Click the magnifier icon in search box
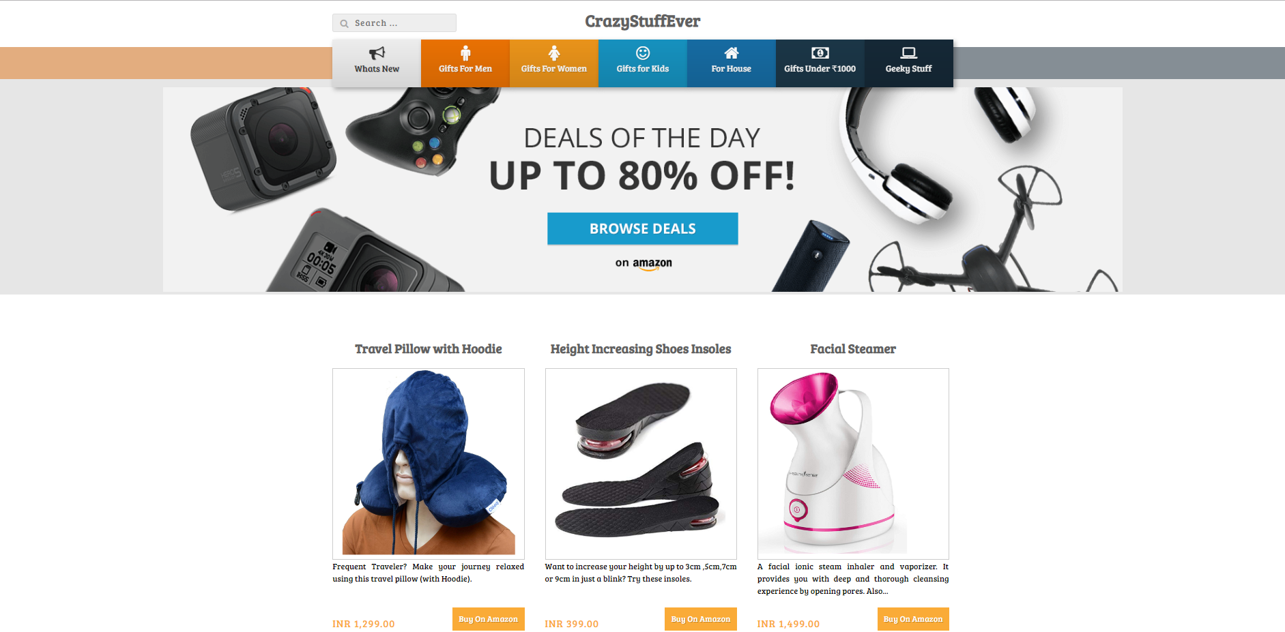Viewport: 1285px width, 632px height. pos(344,23)
